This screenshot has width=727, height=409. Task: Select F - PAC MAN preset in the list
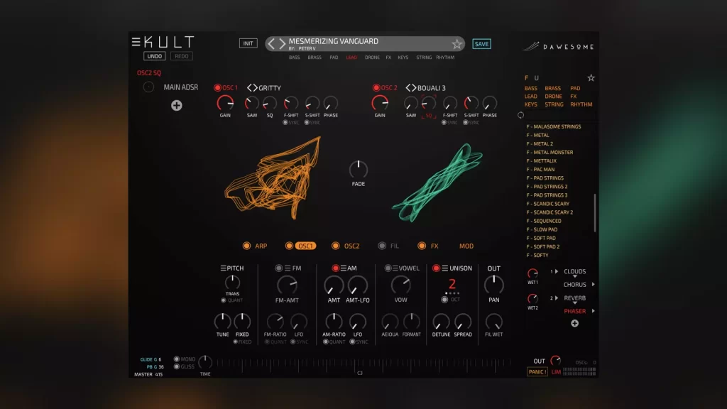click(x=540, y=169)
